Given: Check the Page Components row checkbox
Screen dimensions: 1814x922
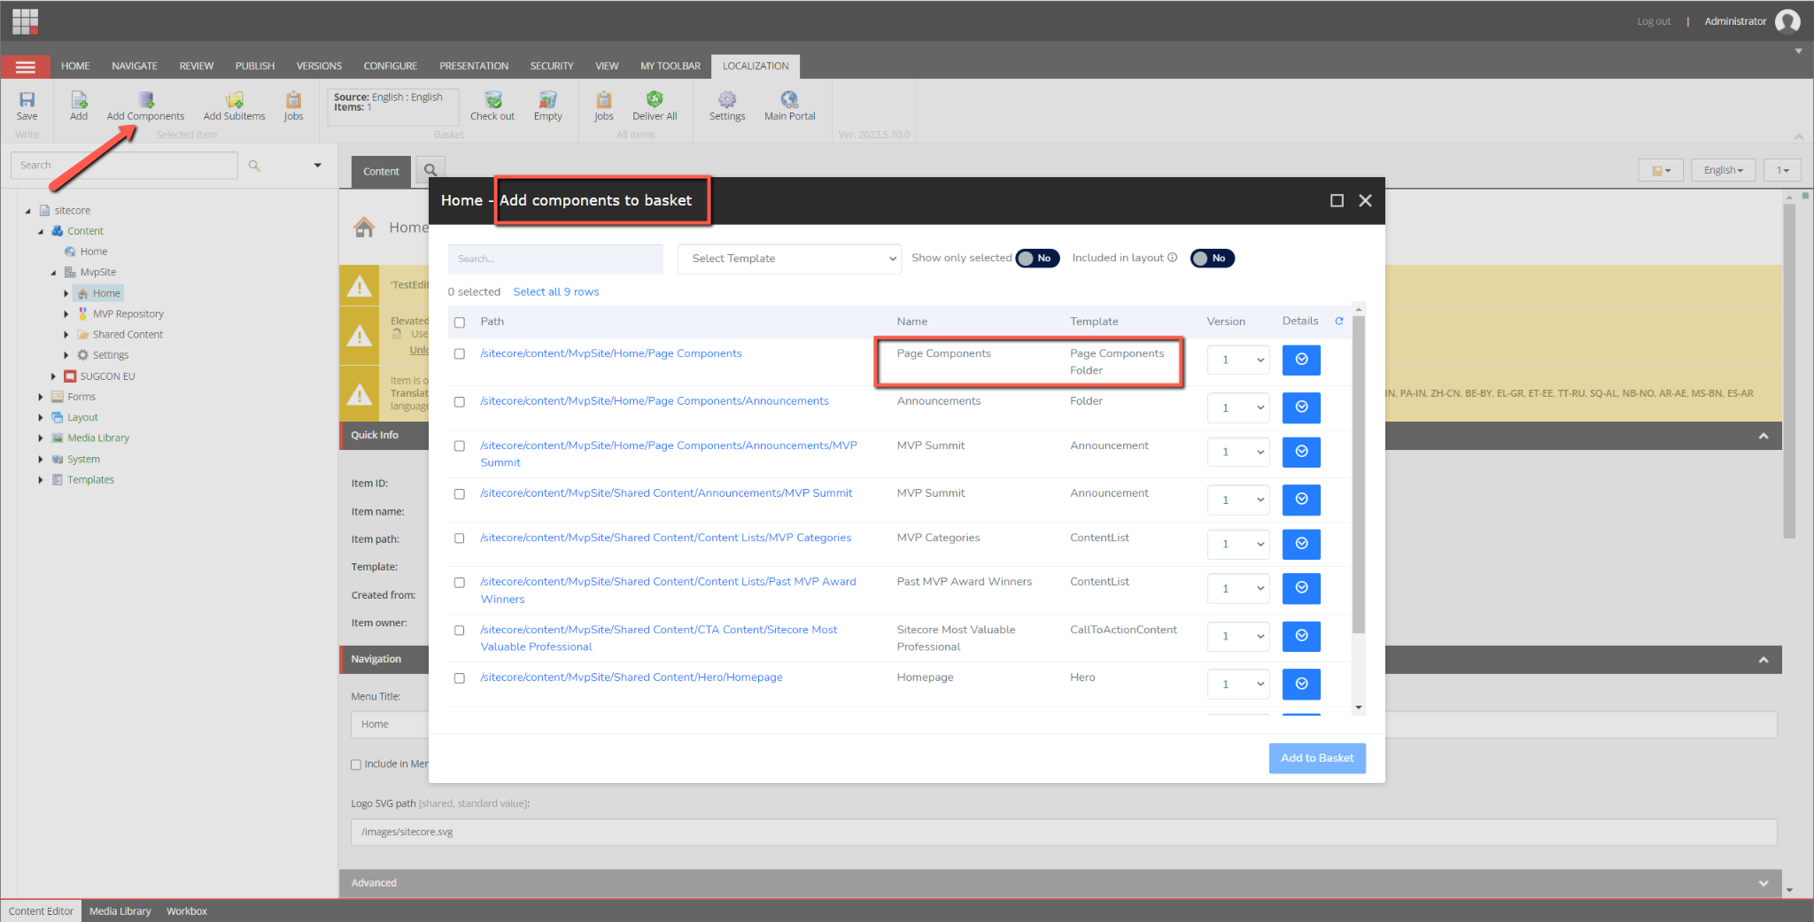Looking at the screenshot, I should click(460, 353).
